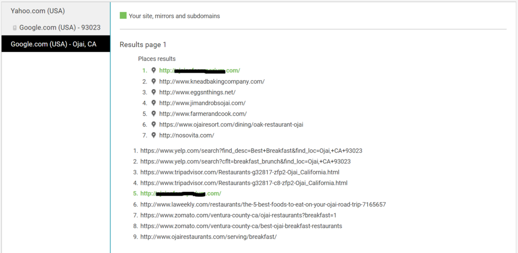Click the map pin icon of places result 1
Screen dimensions: 518x253
pos(153,70)
